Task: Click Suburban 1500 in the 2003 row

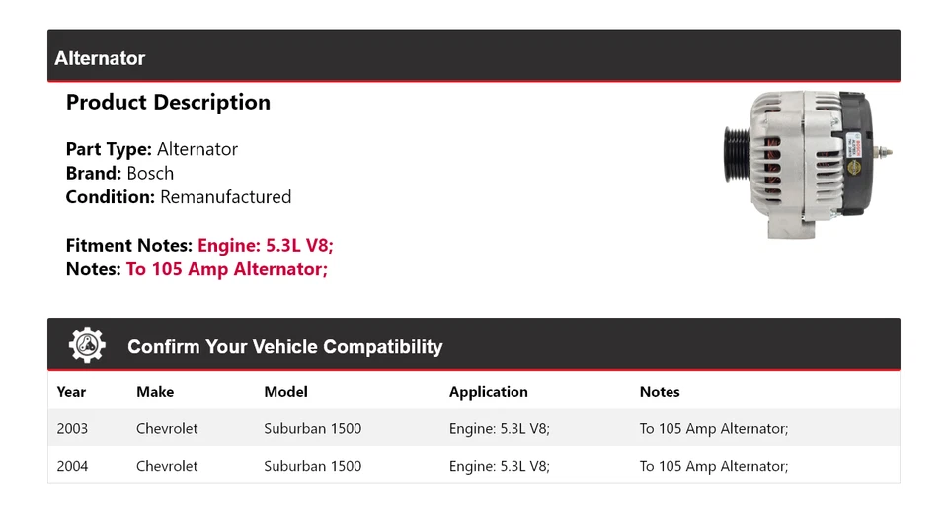Action: click(x=312, y=429)
